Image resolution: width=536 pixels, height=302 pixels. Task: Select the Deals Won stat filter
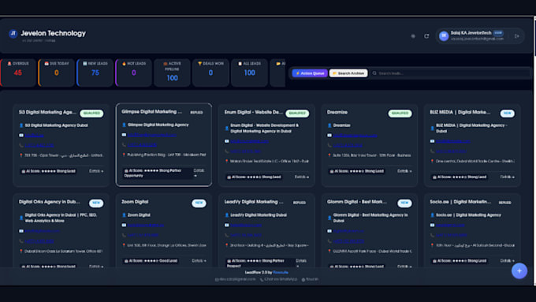point(210,73)
